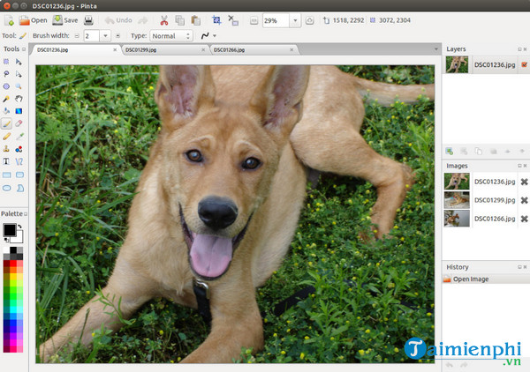The height and width of the screenshot is (372, 530).
Task: Add a new layer in Layers panel
Action: pyautogui.click(x=450, y=152)
